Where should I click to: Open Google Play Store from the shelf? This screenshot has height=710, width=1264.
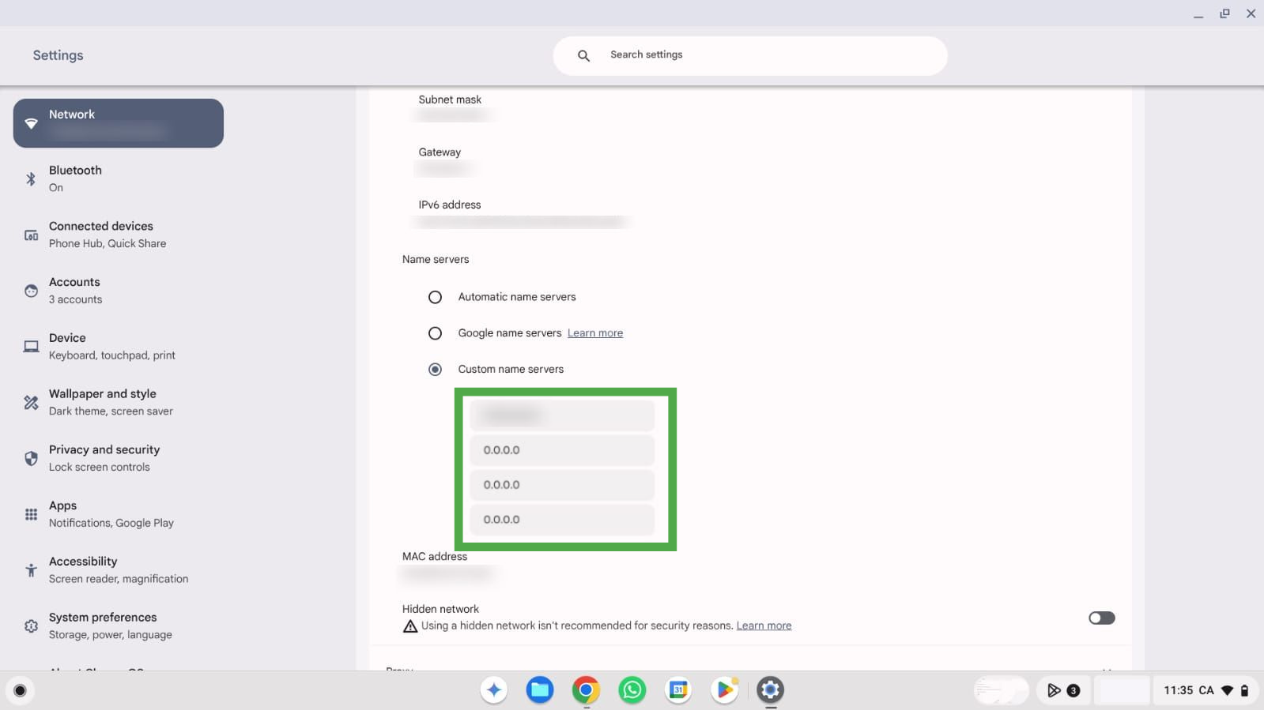(x=724, y=690)
